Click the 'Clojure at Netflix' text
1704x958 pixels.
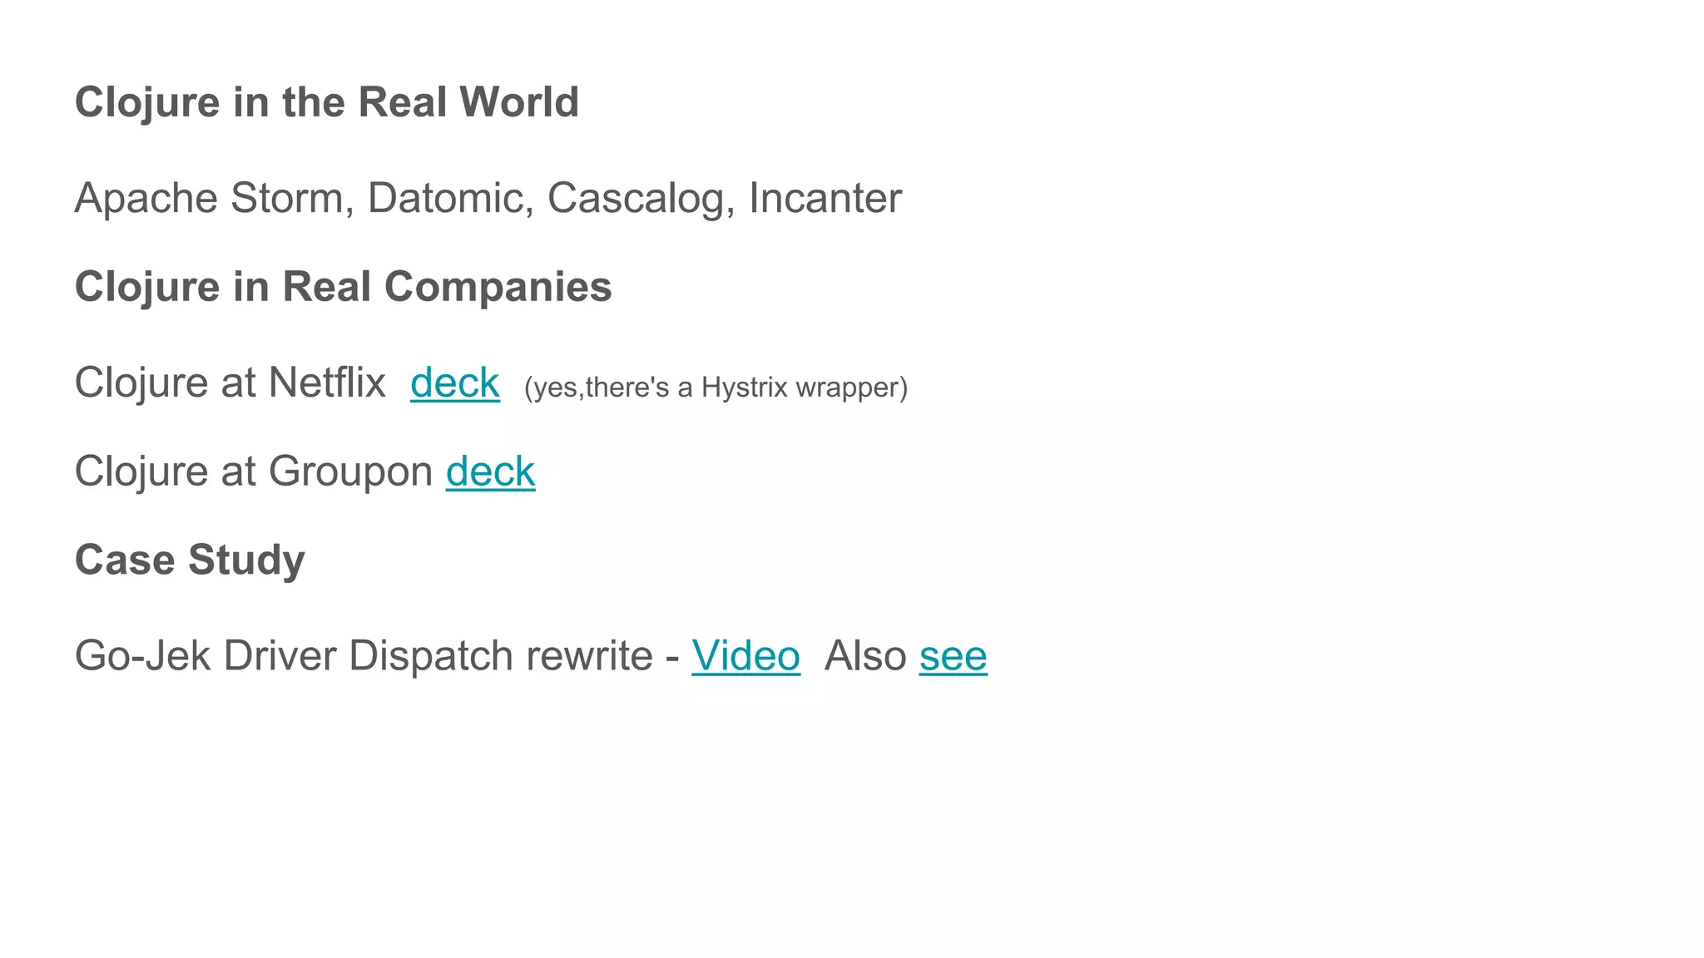pos(230,383)
